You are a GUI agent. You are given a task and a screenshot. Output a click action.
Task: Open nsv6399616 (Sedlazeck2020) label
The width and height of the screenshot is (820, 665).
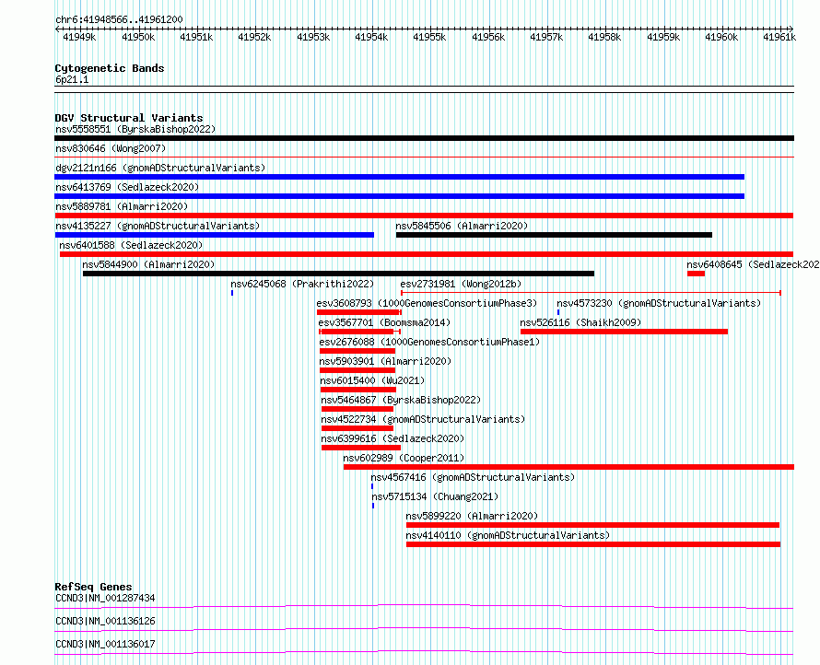(392, 438)
